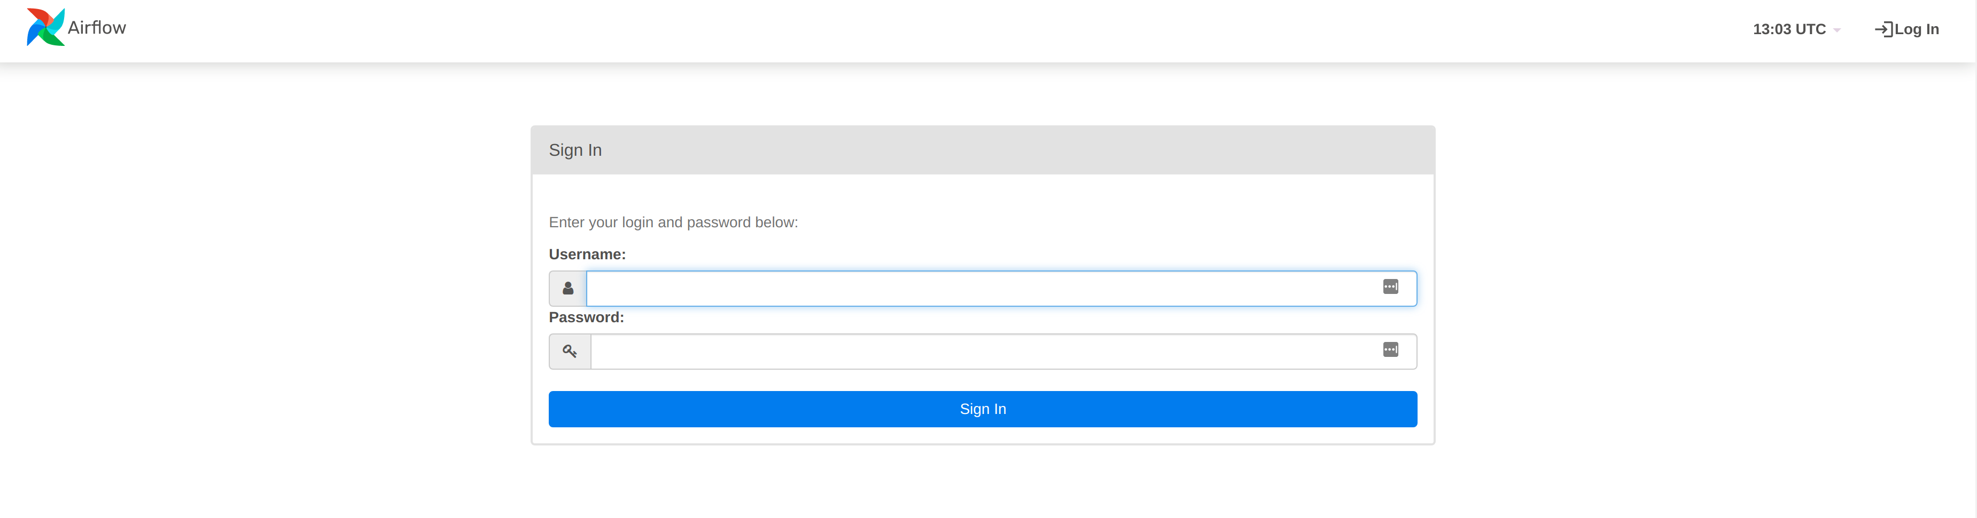Click the Log In link at top right
Viewport: 1977px width, 518px height.
pos(1917,29)
